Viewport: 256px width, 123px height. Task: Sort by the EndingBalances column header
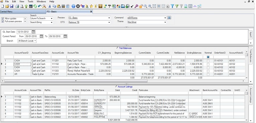click(x=194, y=53)
